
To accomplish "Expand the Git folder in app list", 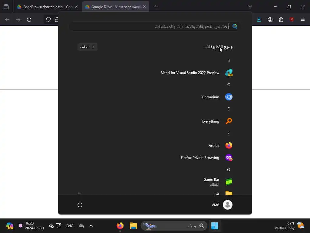I will 223,193.
